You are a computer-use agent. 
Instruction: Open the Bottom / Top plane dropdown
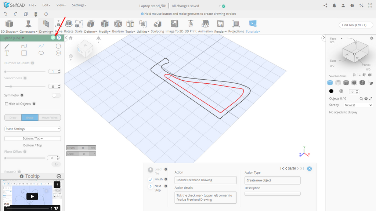click(33, 138)
